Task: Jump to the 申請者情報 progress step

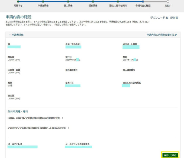Action: [43, 2]
